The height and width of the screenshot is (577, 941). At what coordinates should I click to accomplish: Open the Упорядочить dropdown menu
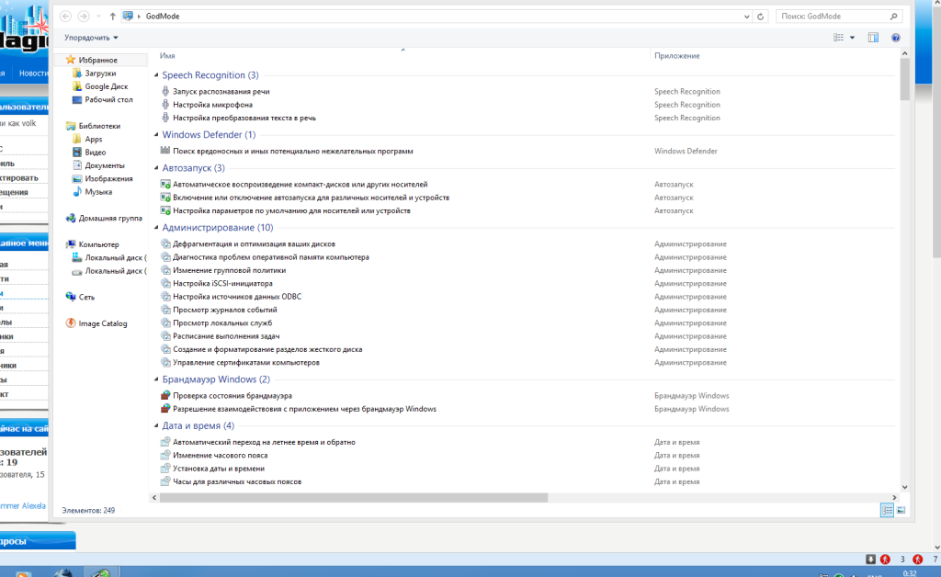[91, 37]
